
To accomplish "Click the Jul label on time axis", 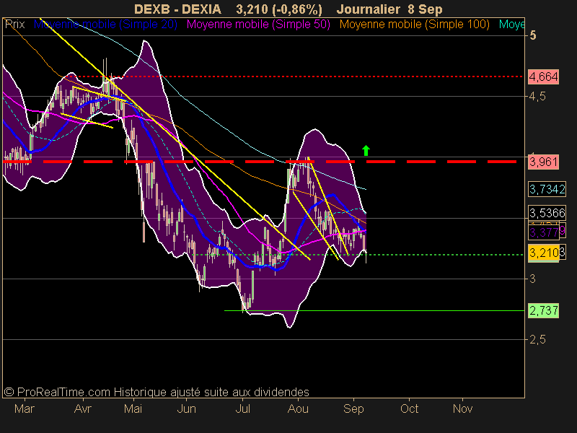I will tap(243, 408).
